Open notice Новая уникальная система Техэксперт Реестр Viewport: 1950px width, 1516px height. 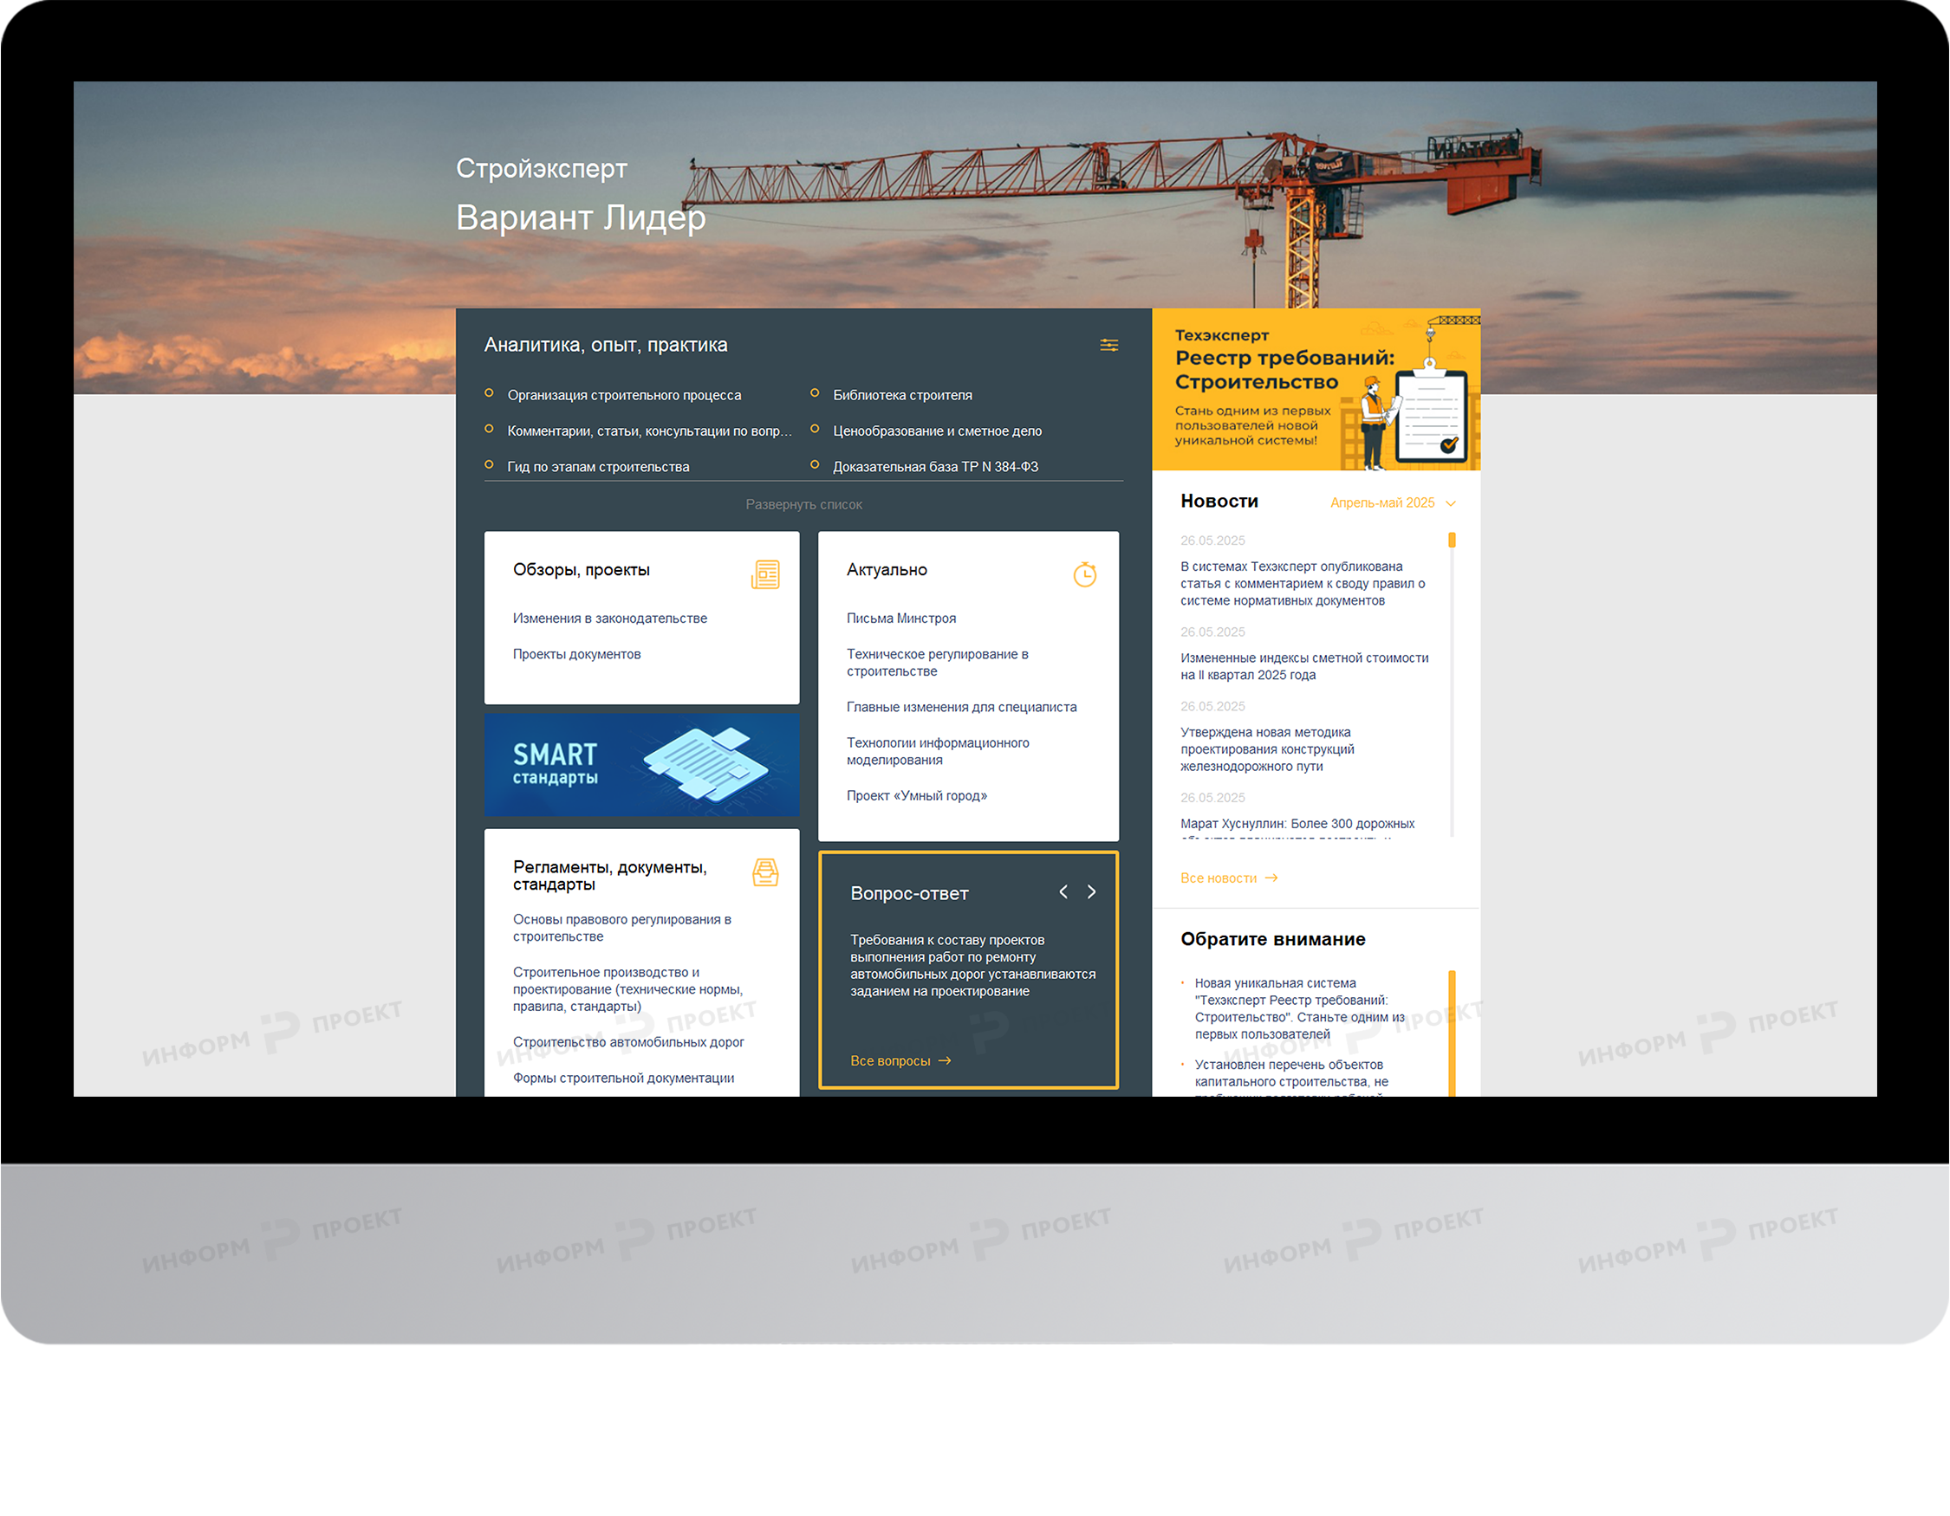coord(1300,1008)
